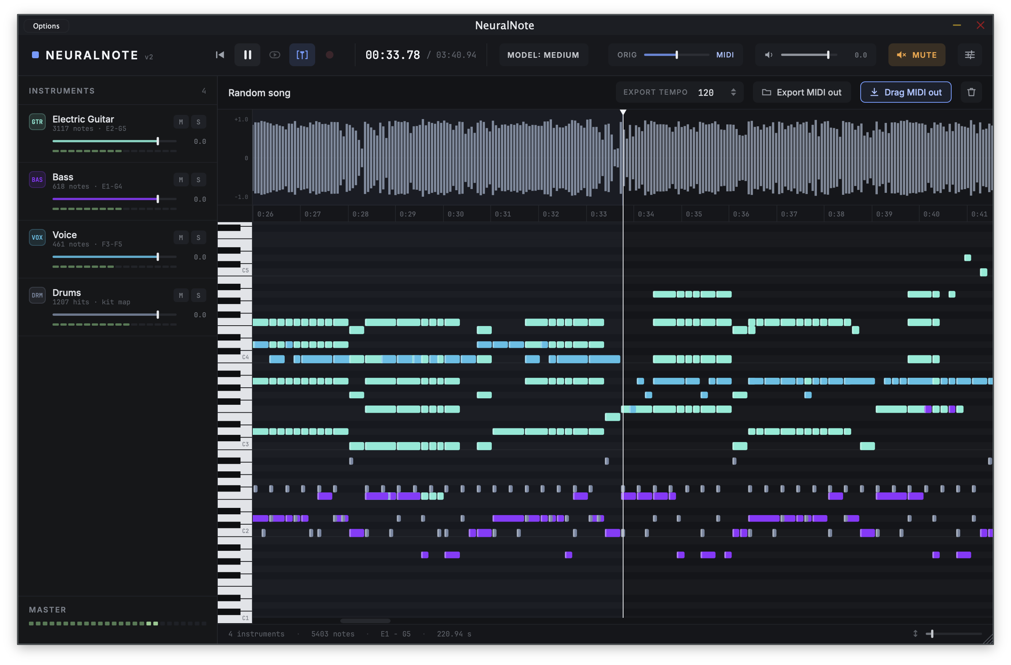
Task: Click the 220.94 s status entry
Action: click(454, 634)
